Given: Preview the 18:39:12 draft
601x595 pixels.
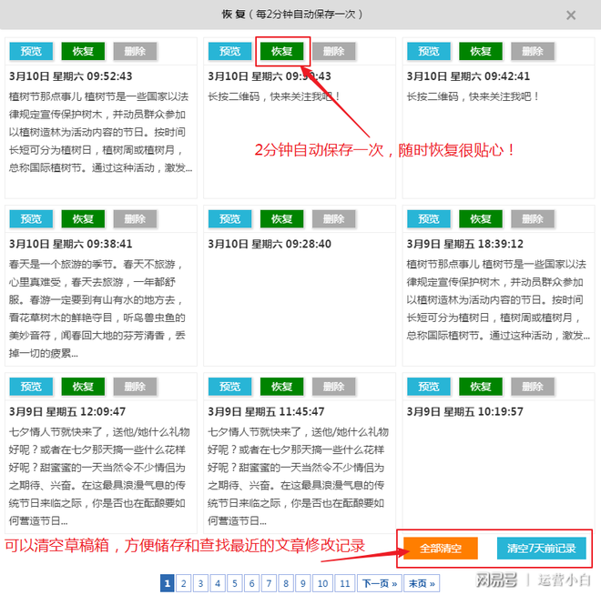Looking at the screenshot, I should [x=429, y=219].
